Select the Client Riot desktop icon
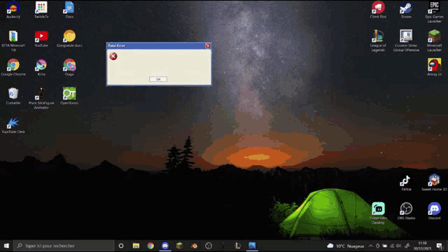This screenshot has height=252, width=448. [378, 10]
